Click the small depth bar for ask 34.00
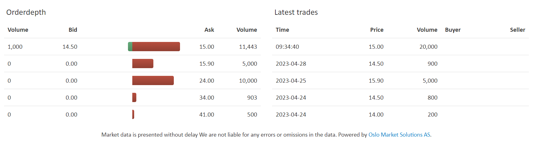The width and height of the screenshot is (536, 148). click(x=134, y=97)
